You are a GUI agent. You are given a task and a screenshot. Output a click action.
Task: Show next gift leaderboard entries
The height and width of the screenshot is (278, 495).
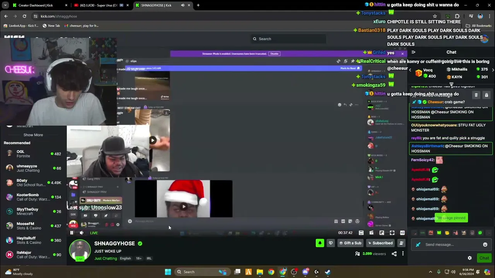click(493, 70)
